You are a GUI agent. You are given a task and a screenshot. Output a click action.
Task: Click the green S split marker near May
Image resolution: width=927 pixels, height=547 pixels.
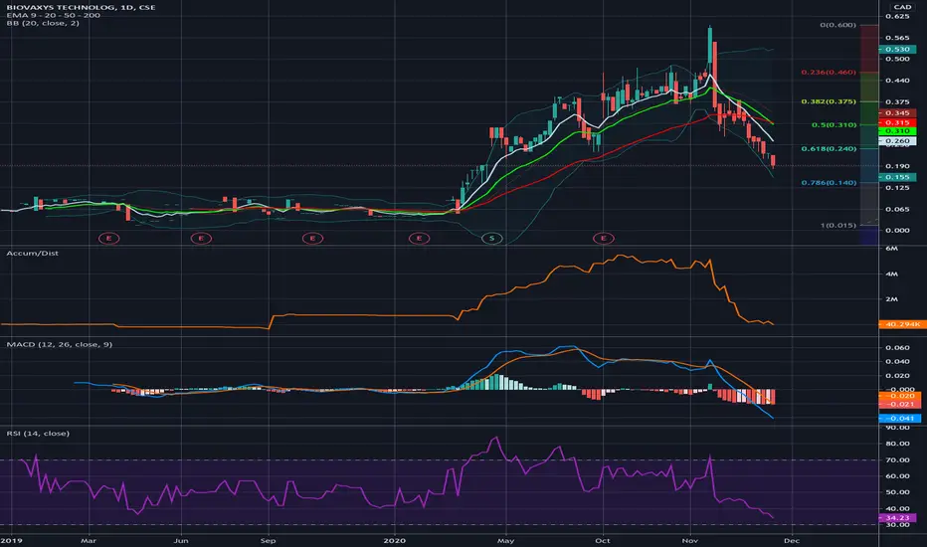[x=492, y=239]
